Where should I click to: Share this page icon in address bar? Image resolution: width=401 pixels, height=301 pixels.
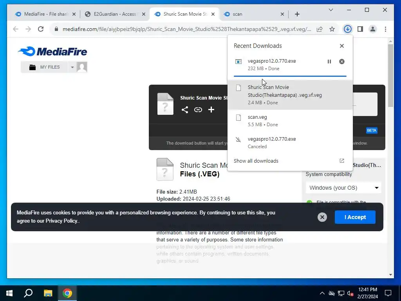coord(320,29)
